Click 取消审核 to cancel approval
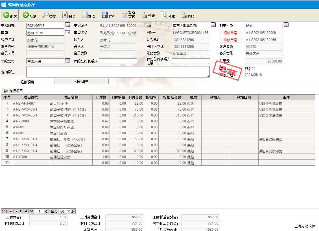Screen dimensions: 319x231 point(128,15)
